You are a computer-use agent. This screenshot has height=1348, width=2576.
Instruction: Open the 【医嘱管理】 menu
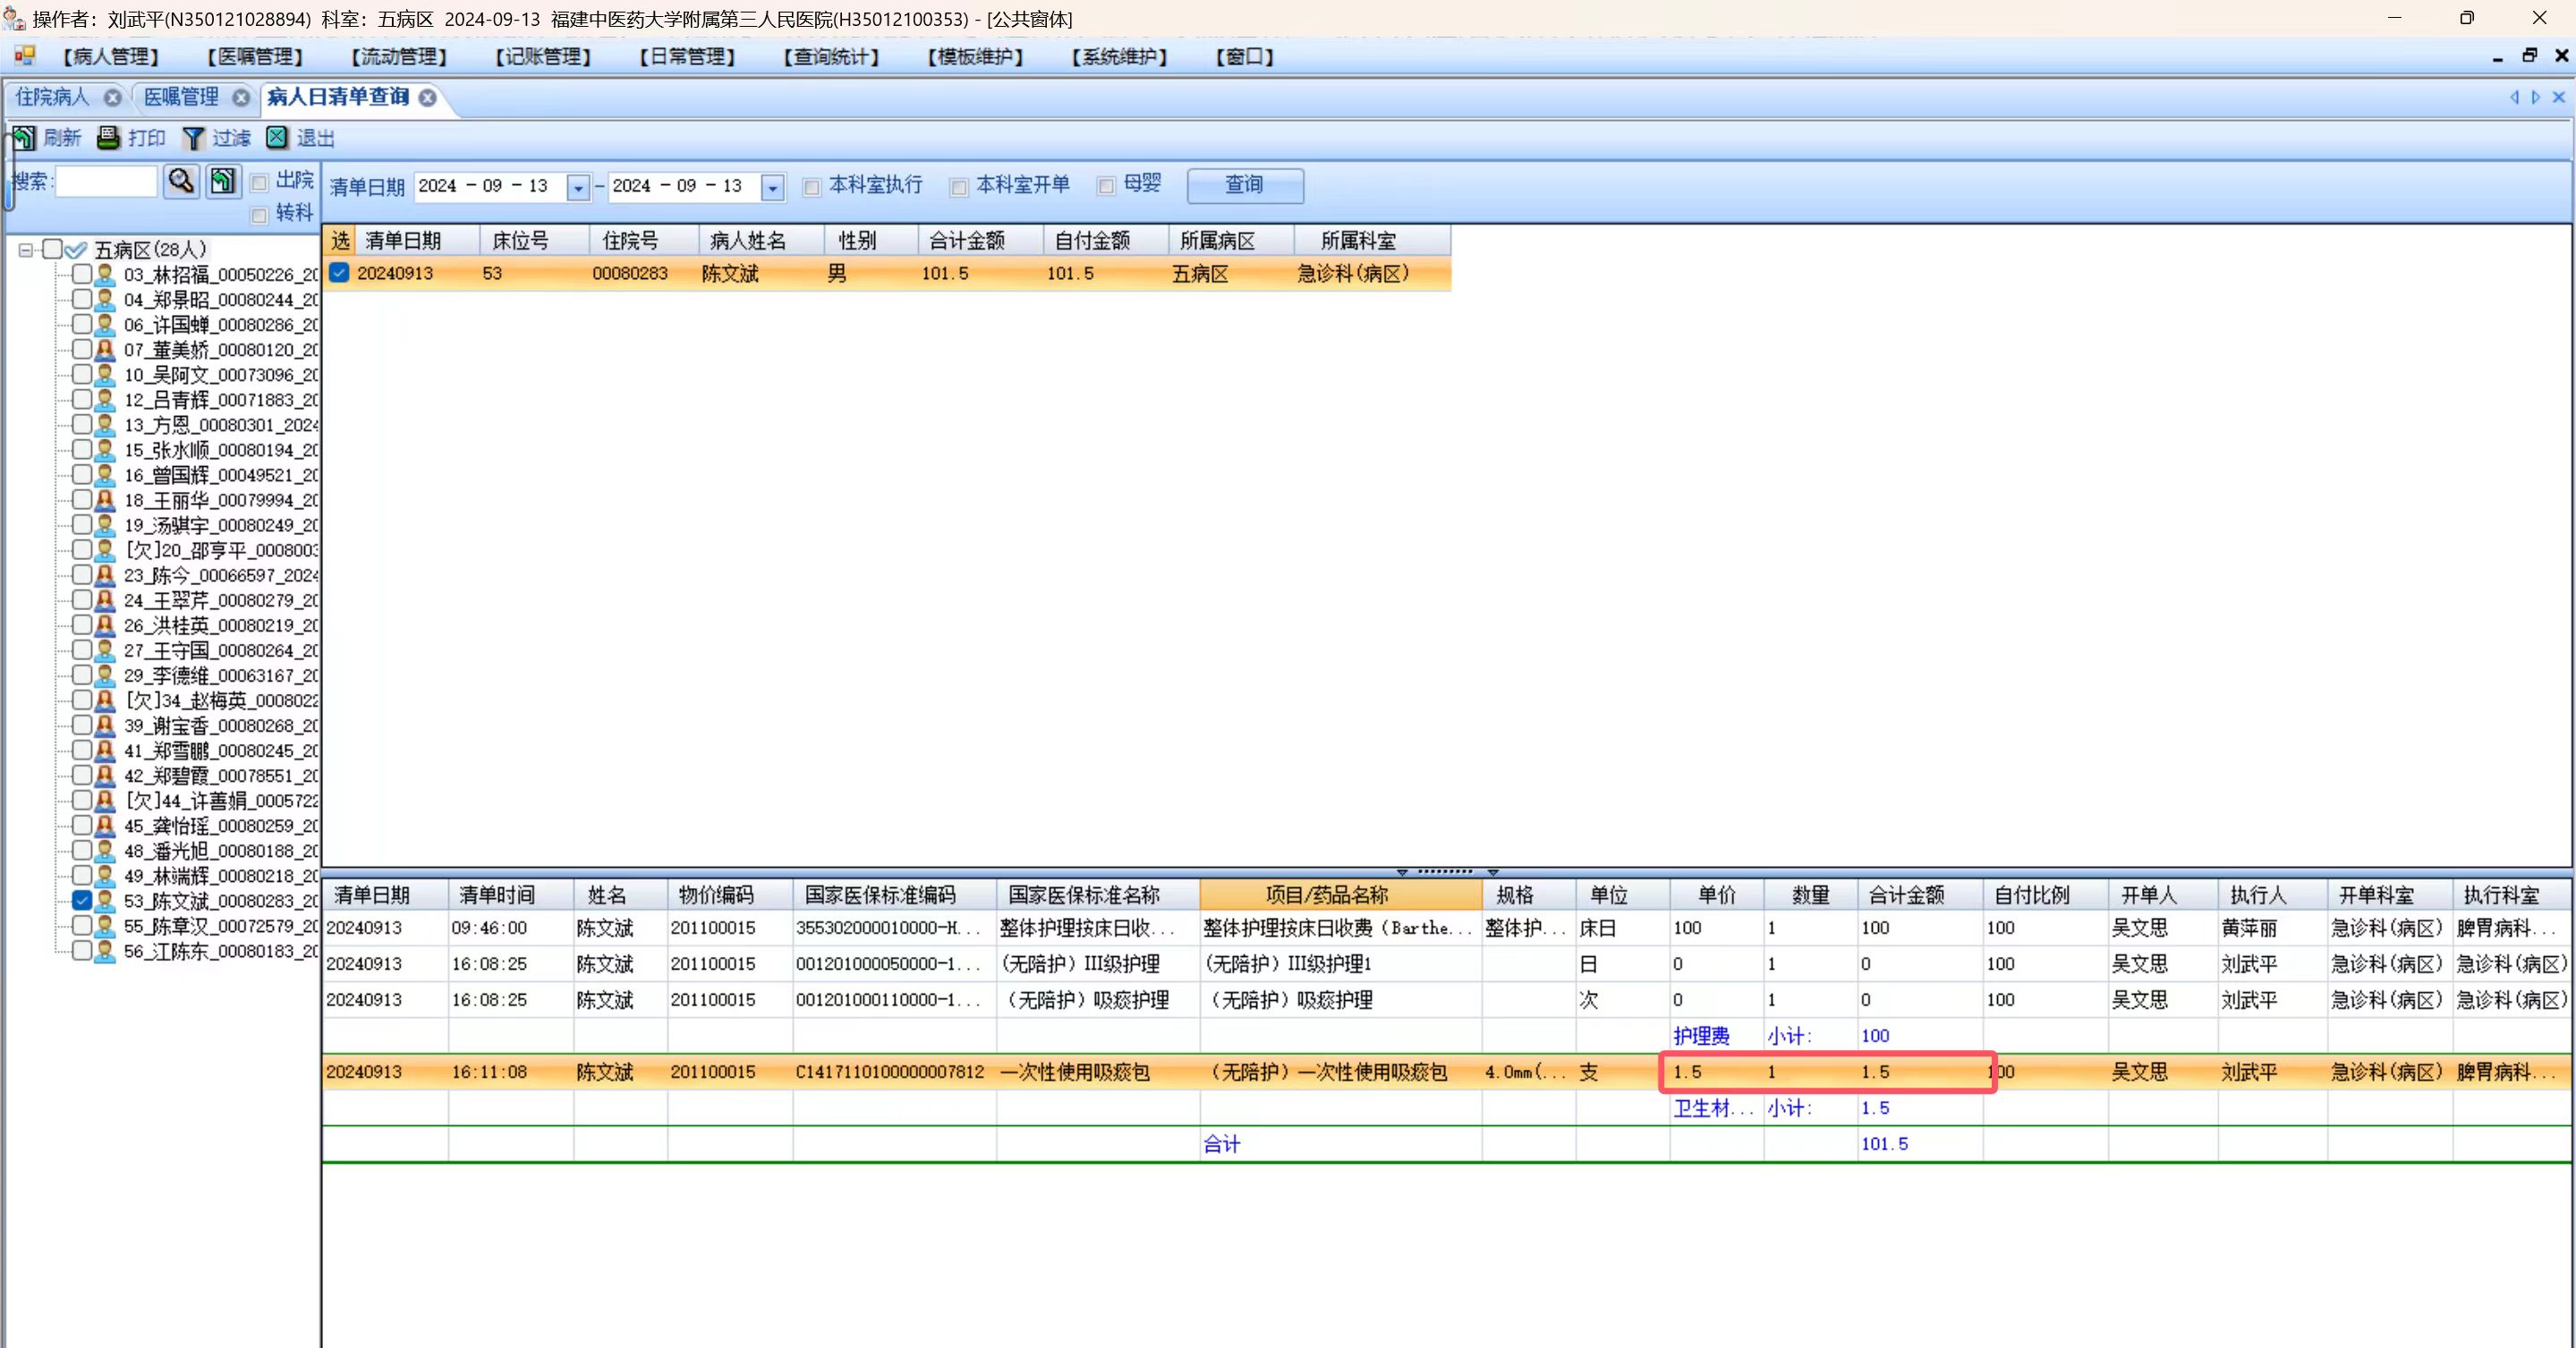point(255,57)
